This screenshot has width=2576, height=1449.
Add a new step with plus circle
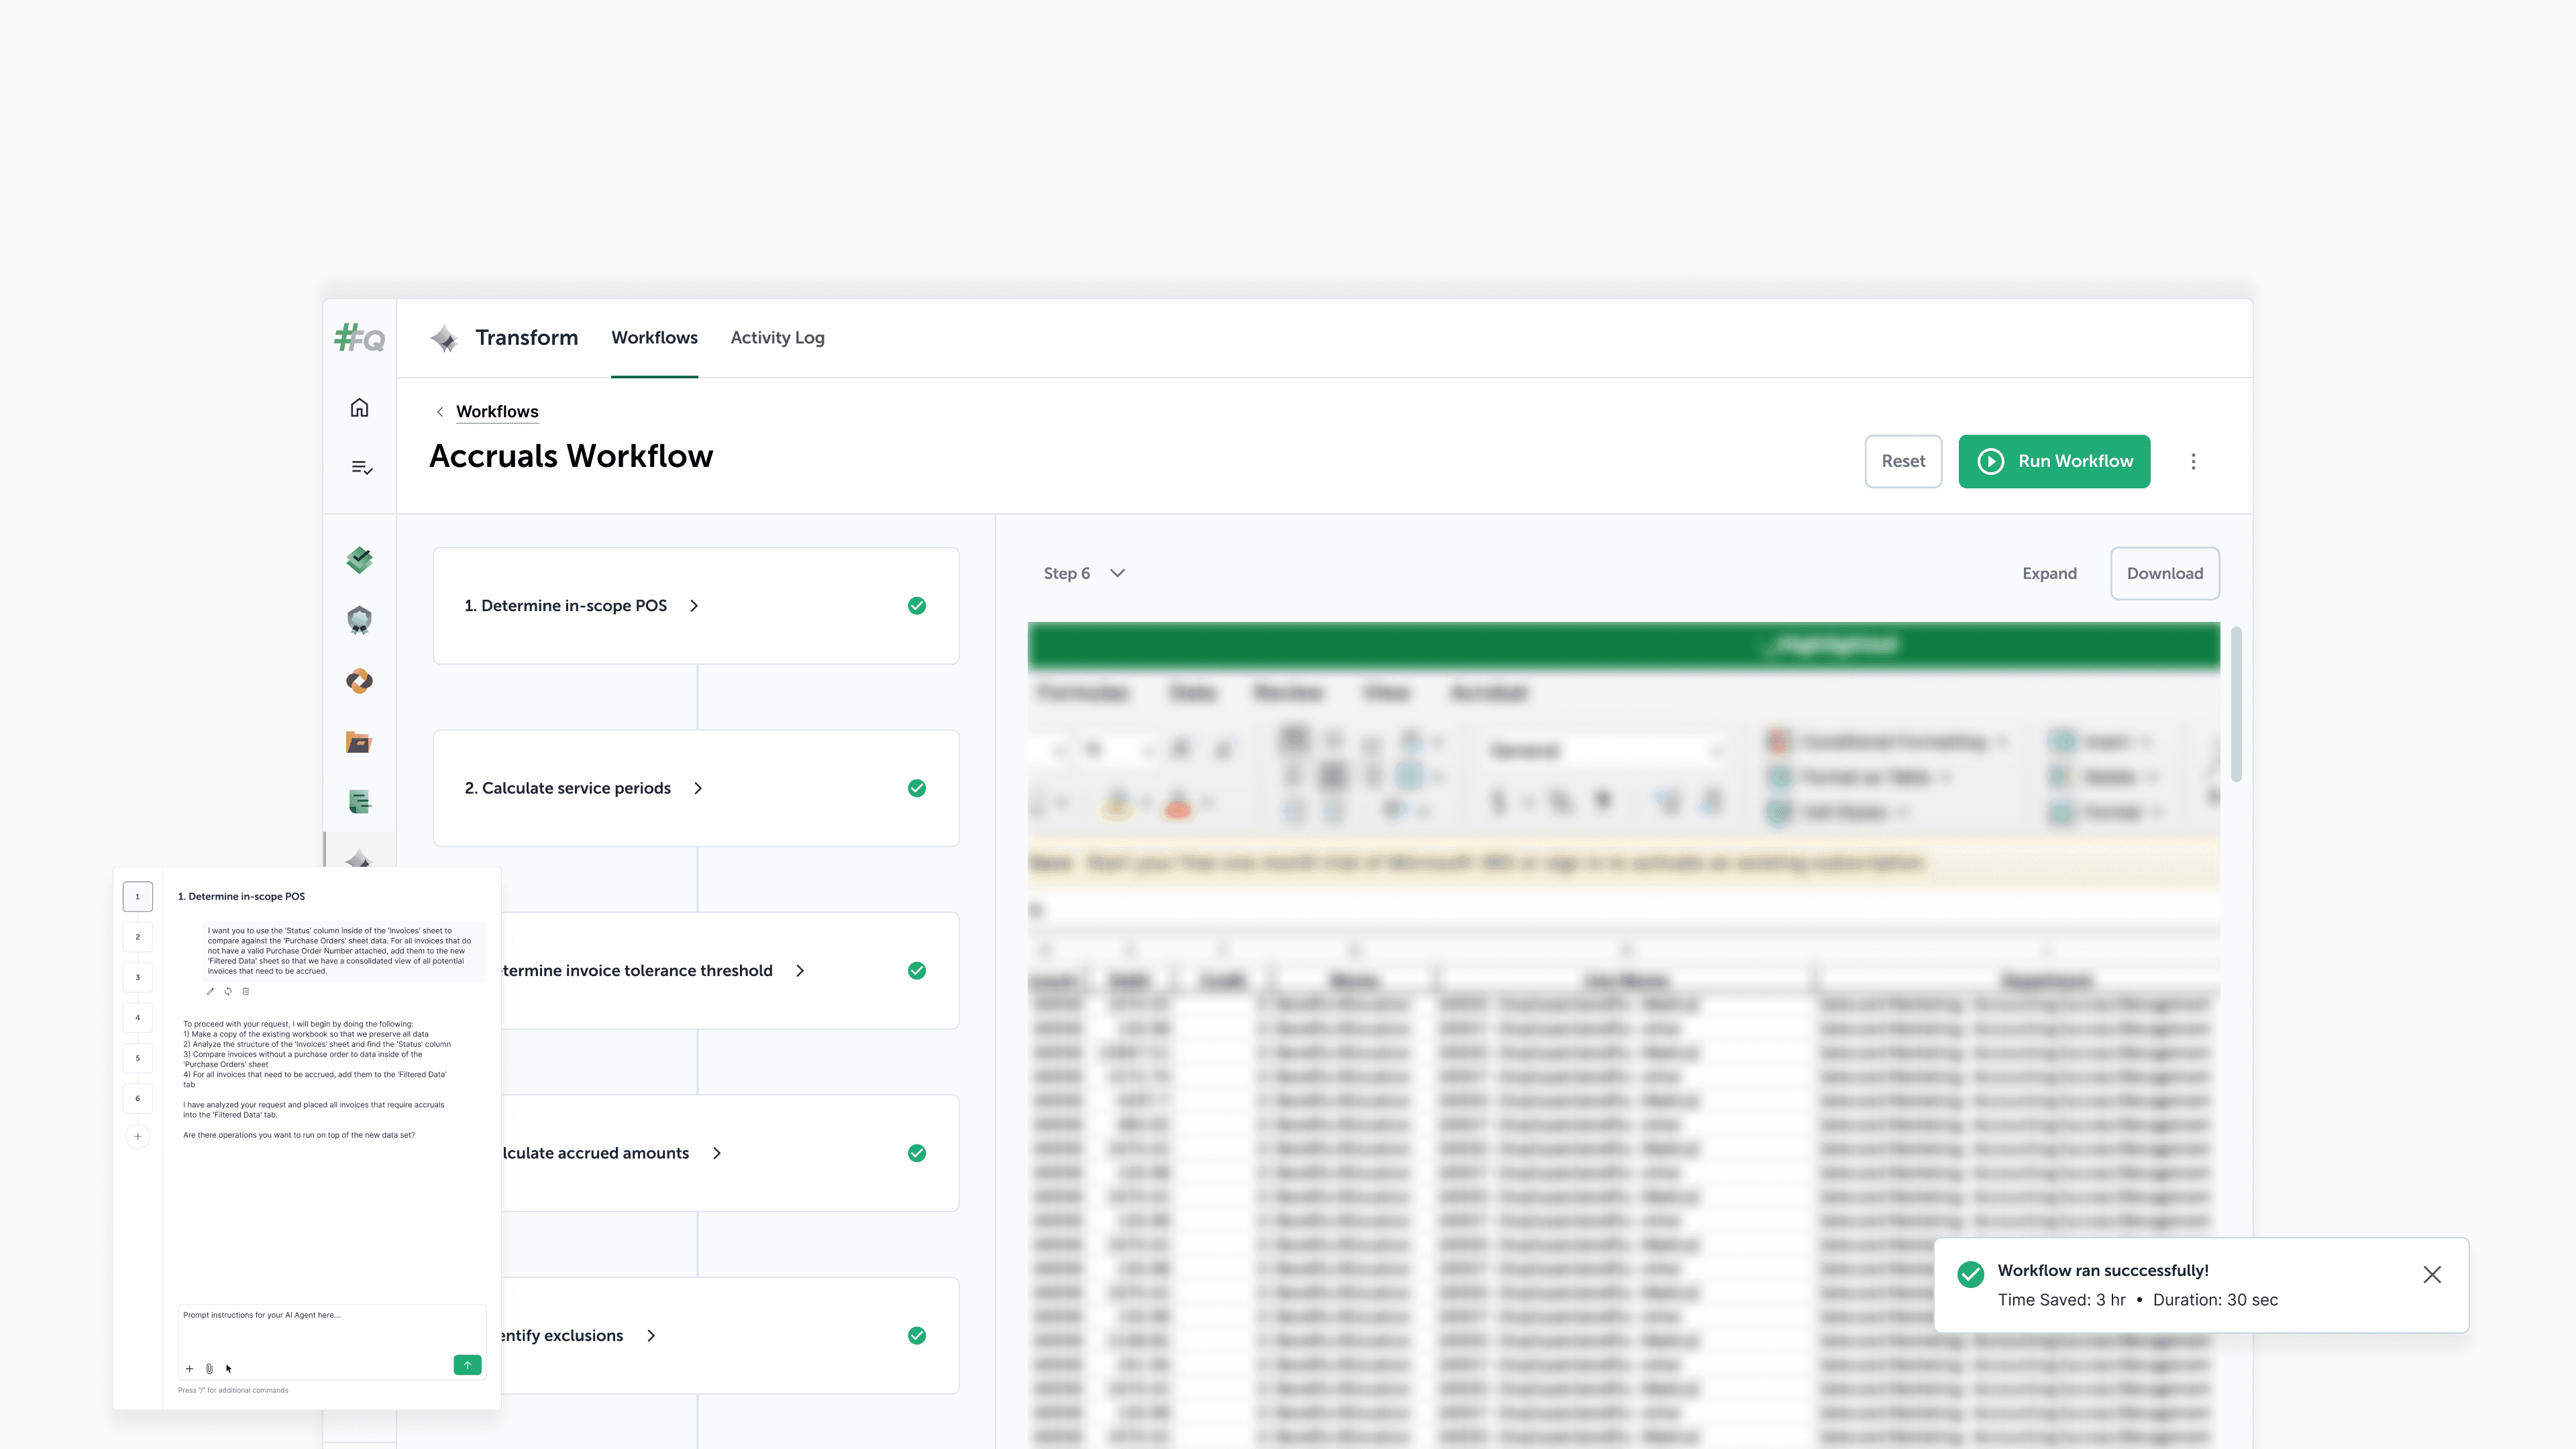(x=138, y=1136)
